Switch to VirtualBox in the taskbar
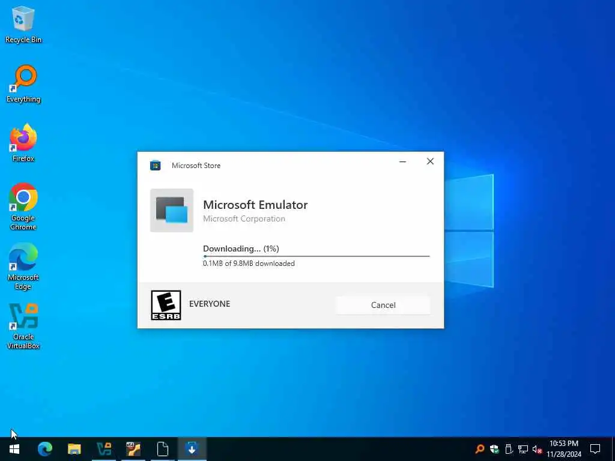 click(104, 449)
